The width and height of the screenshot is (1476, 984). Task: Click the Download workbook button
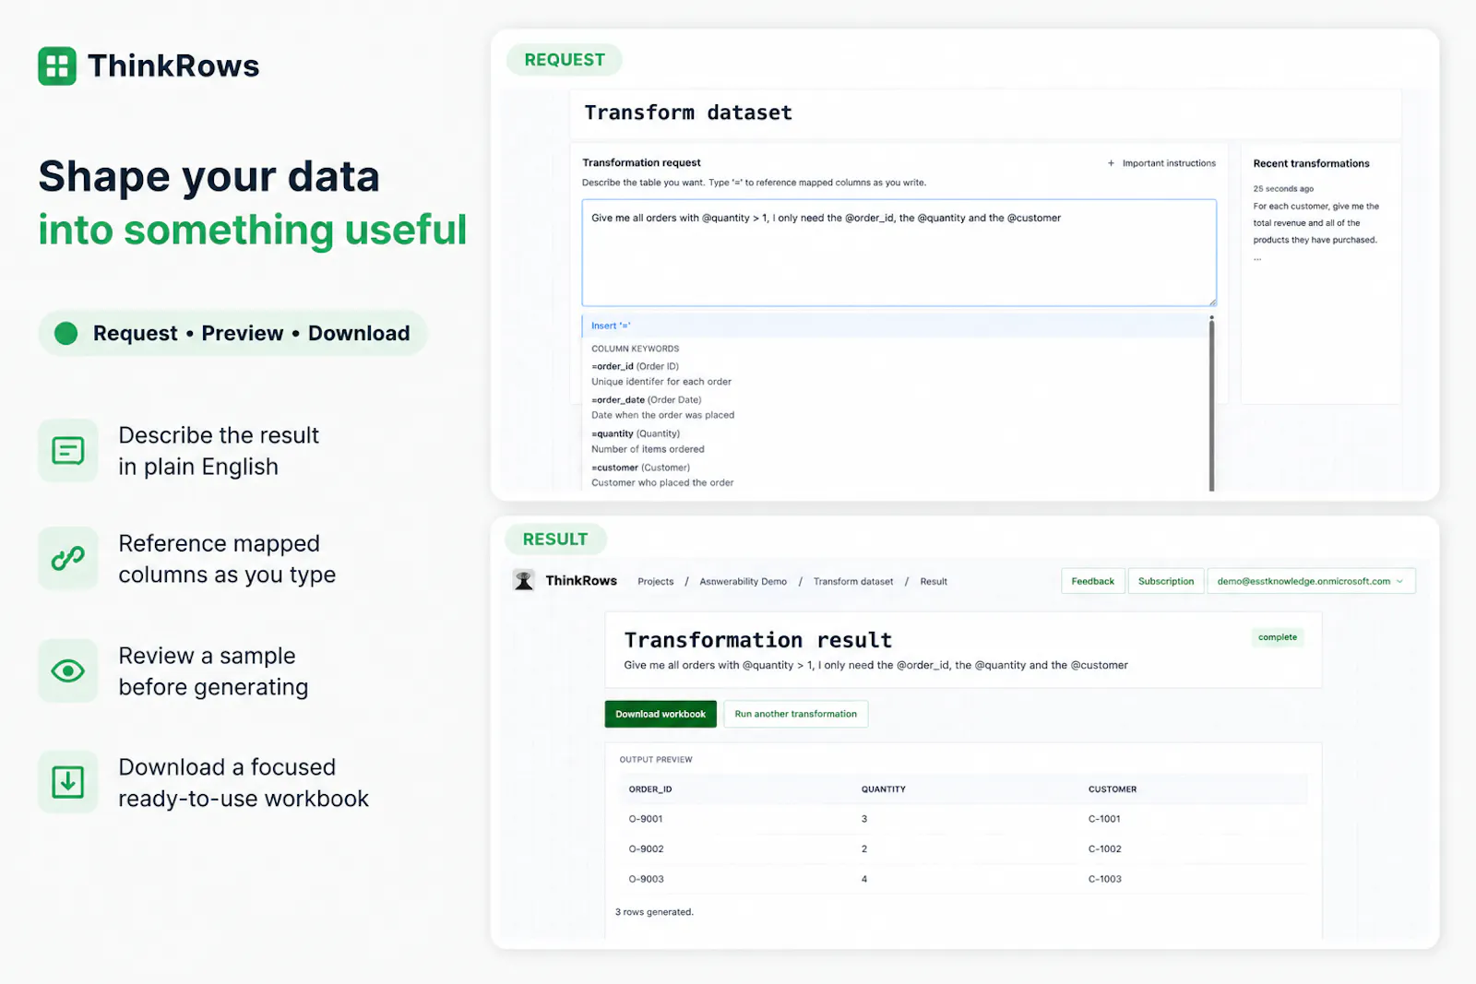[661, 714]
